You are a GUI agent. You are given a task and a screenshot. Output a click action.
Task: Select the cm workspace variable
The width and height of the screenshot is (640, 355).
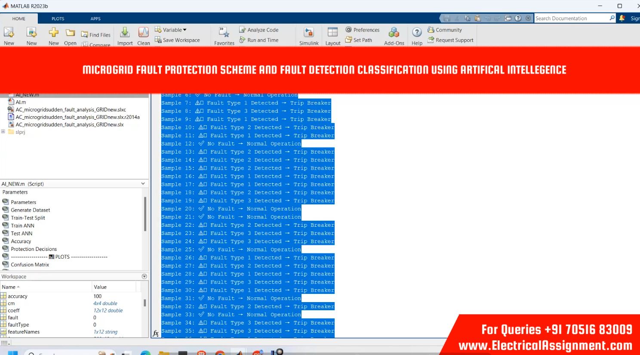pyautogui.click(x=11, y=303)
